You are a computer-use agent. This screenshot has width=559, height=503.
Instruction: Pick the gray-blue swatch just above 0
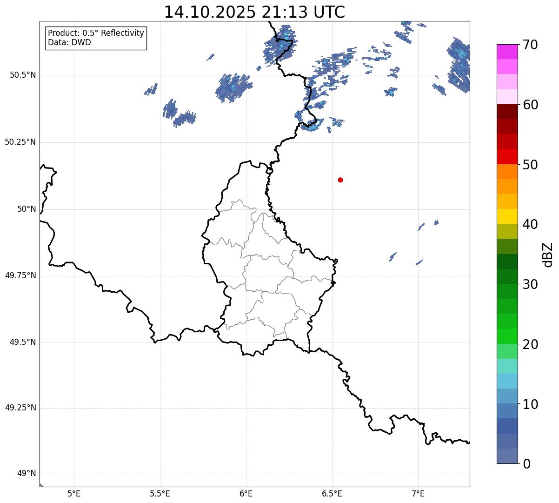pyautogui.click(x=507, y=456)
